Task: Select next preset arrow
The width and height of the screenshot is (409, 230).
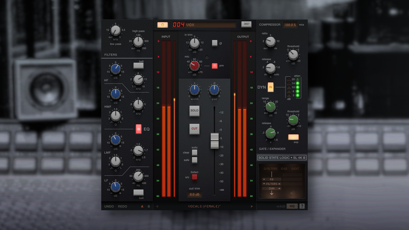Action: (x=252, y=206)
